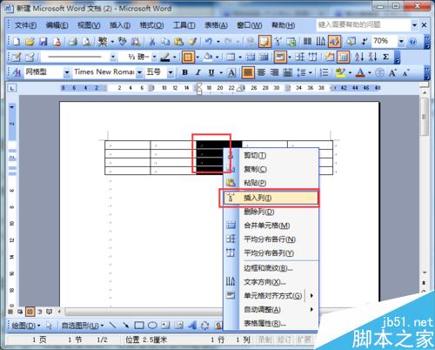Open the style 网格型 dropdown arrow

coord(67,72)
